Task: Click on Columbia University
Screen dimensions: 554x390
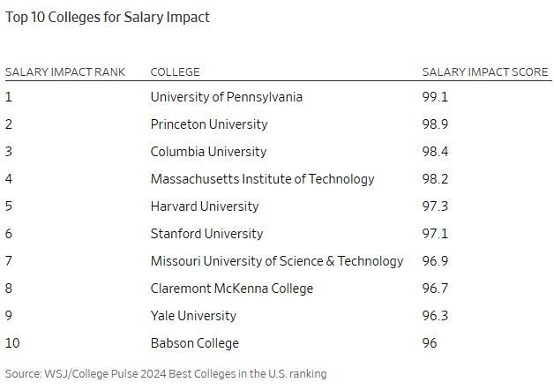Action: 208,152
